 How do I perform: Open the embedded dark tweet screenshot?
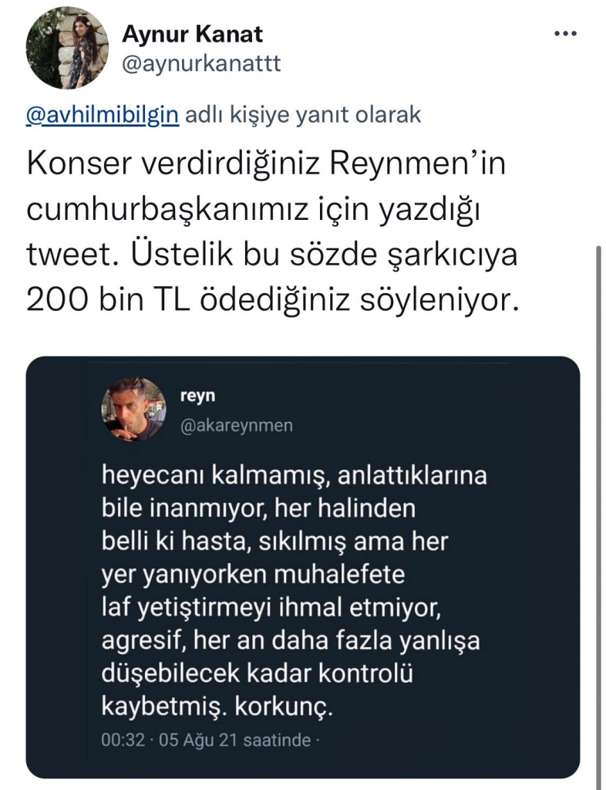click(302, 566)
